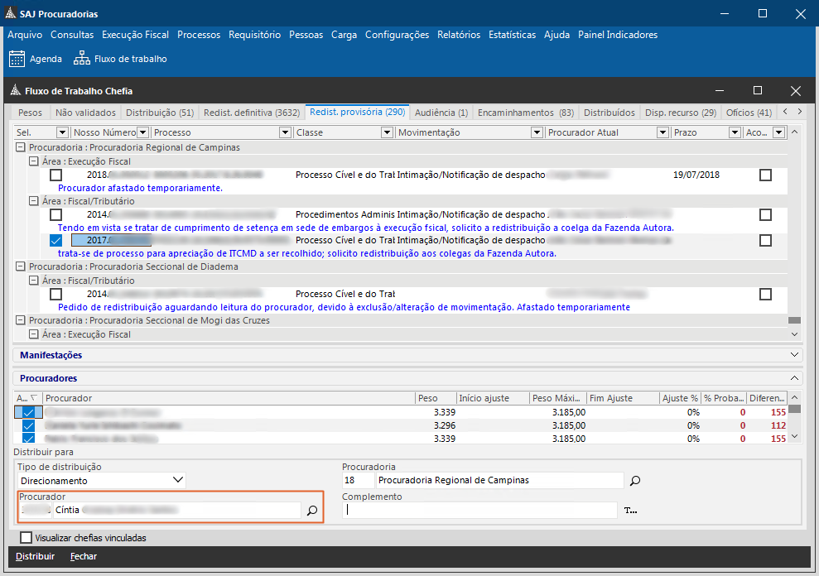Viewport: 819px width, 576px height.
Task: Switch to Encaminhamentos (83) tab
Action: click(x=526, y=113)
